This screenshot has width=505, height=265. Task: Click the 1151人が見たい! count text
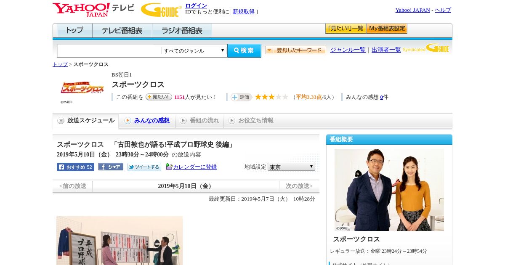195,97
